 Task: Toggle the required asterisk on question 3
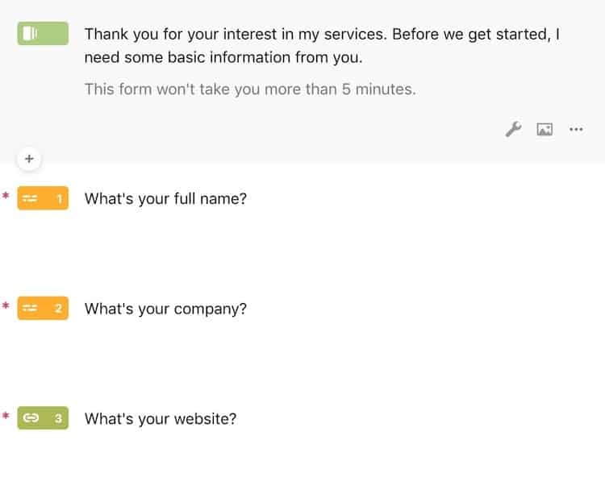pos(6,415)
